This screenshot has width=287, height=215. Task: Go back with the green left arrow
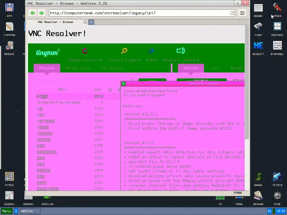pyautogui.click(x=33, y=13)
